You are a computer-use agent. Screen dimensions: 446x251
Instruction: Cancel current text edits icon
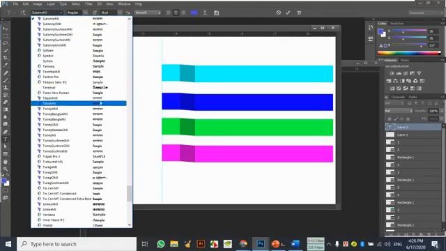pyautogui.click(x=279, y=13)
